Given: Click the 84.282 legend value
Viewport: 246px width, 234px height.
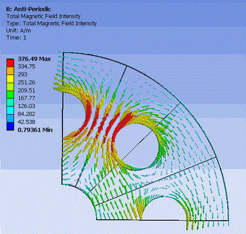Looking at the screenshot, I should coord(26,114).
